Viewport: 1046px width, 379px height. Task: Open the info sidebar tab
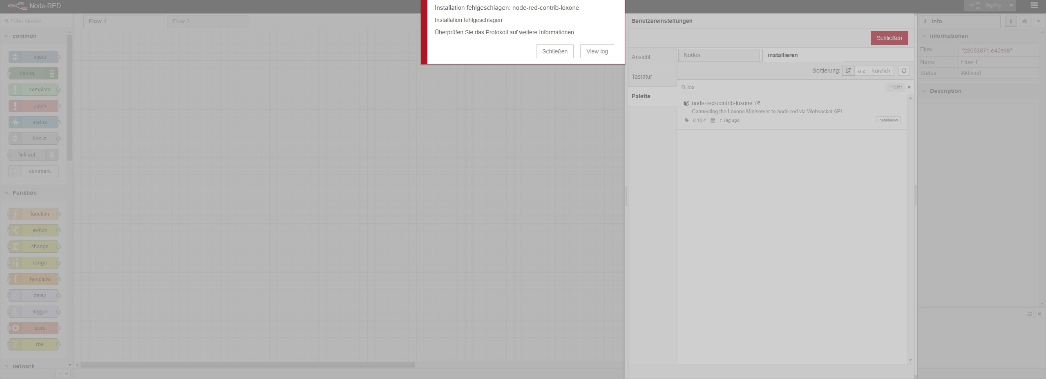point(959,21)
